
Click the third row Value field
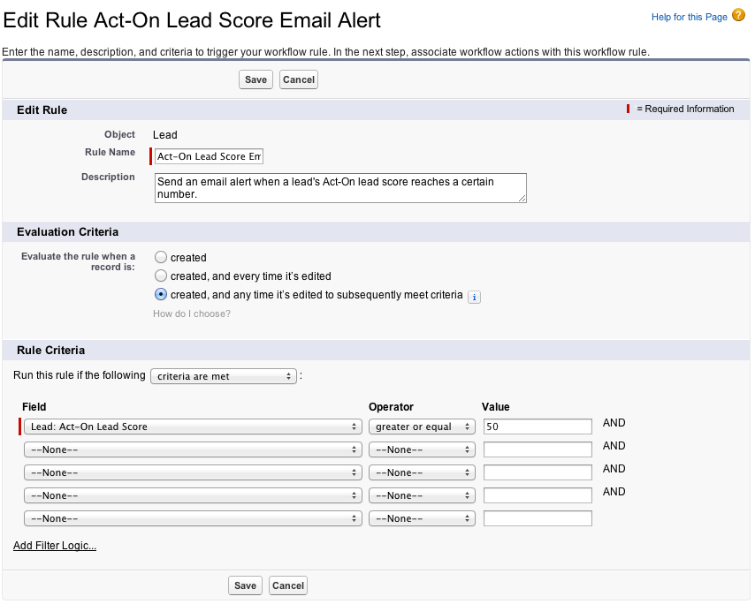tap(538, 472)
